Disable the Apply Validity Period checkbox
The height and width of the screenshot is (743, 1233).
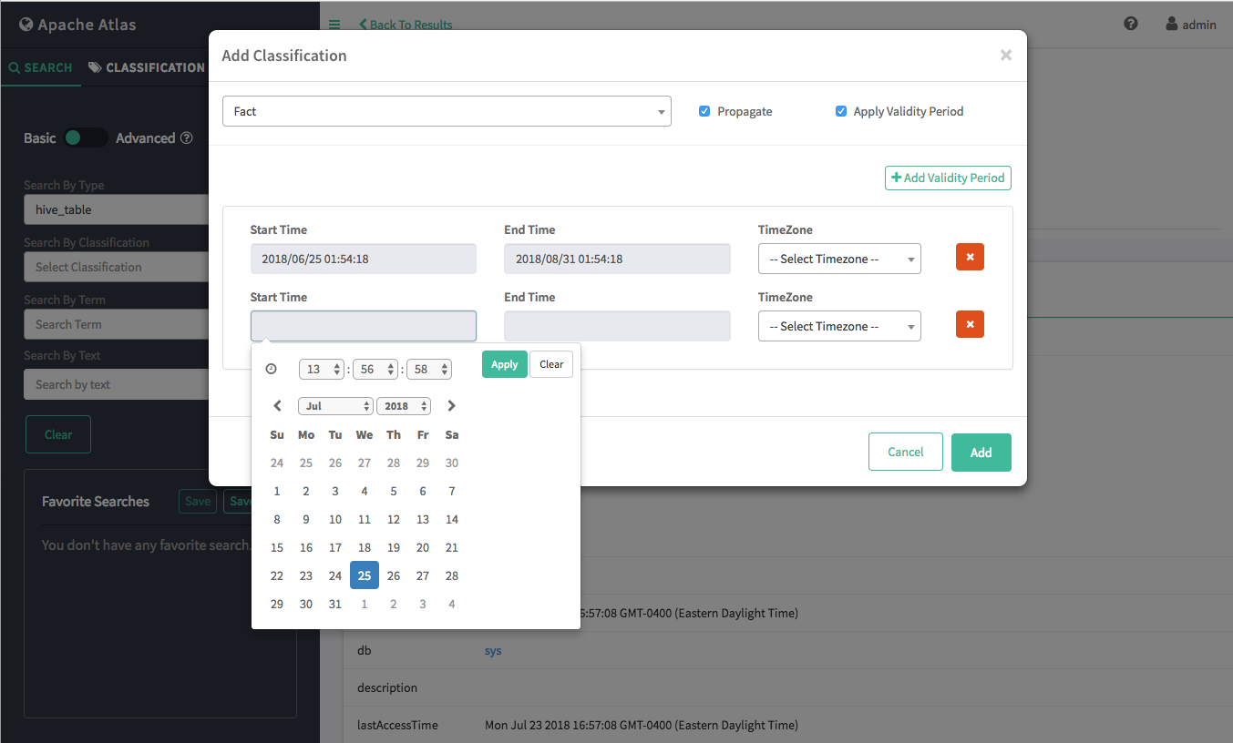(841, 111)
